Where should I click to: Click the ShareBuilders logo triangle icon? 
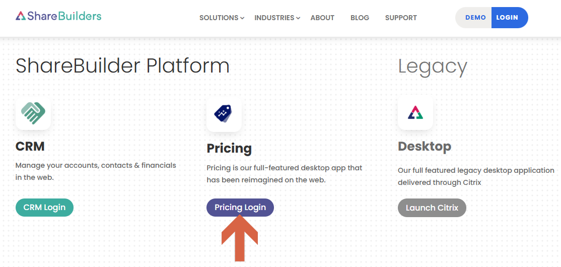(21, 16)
